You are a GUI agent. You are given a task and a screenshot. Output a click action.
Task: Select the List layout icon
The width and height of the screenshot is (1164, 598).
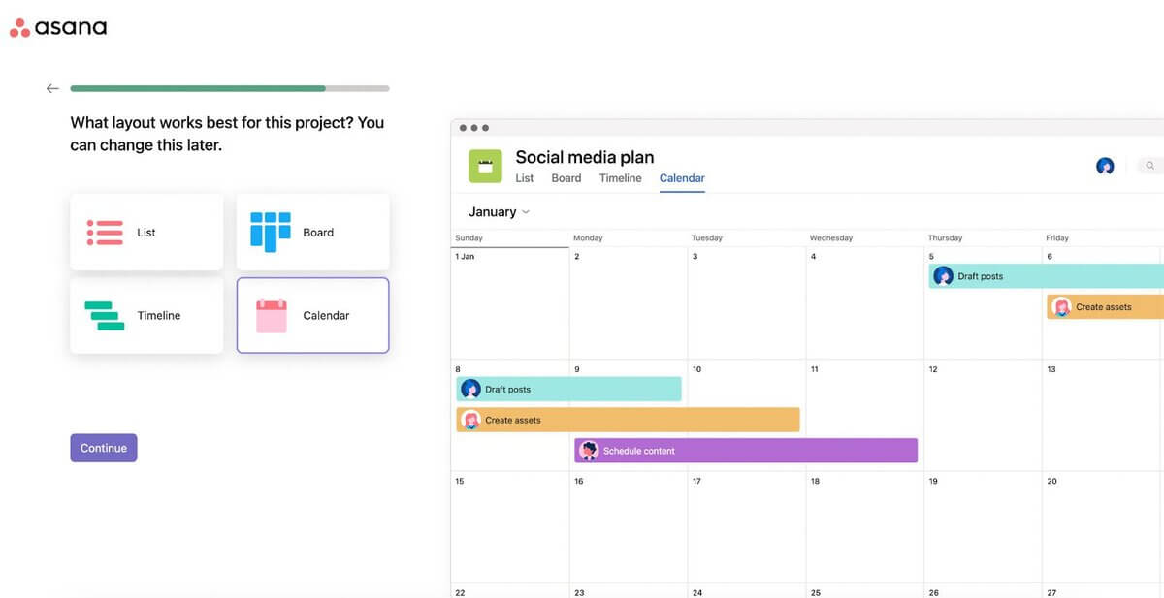[x=104, y=232]
